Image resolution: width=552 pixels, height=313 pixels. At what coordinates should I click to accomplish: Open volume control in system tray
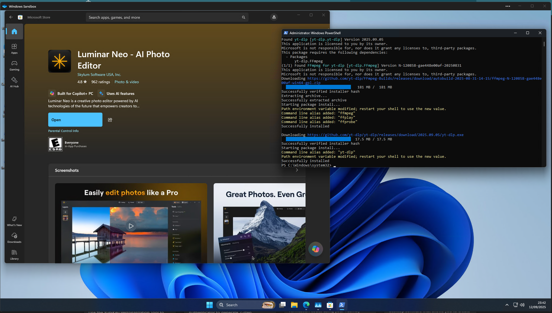(522, 305)
